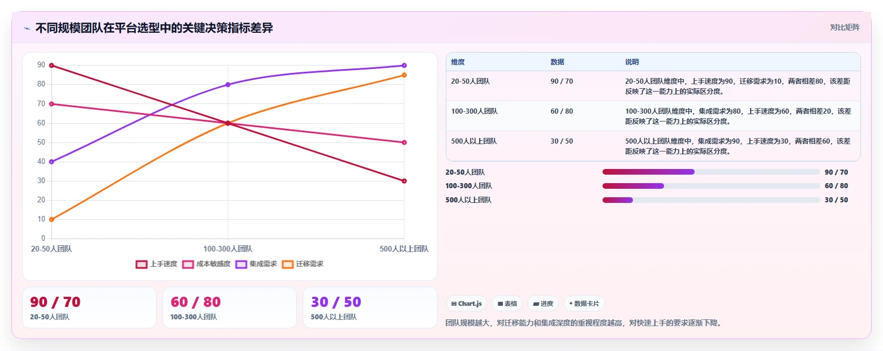Select the 90 / 70 data card

coord(89,307)
